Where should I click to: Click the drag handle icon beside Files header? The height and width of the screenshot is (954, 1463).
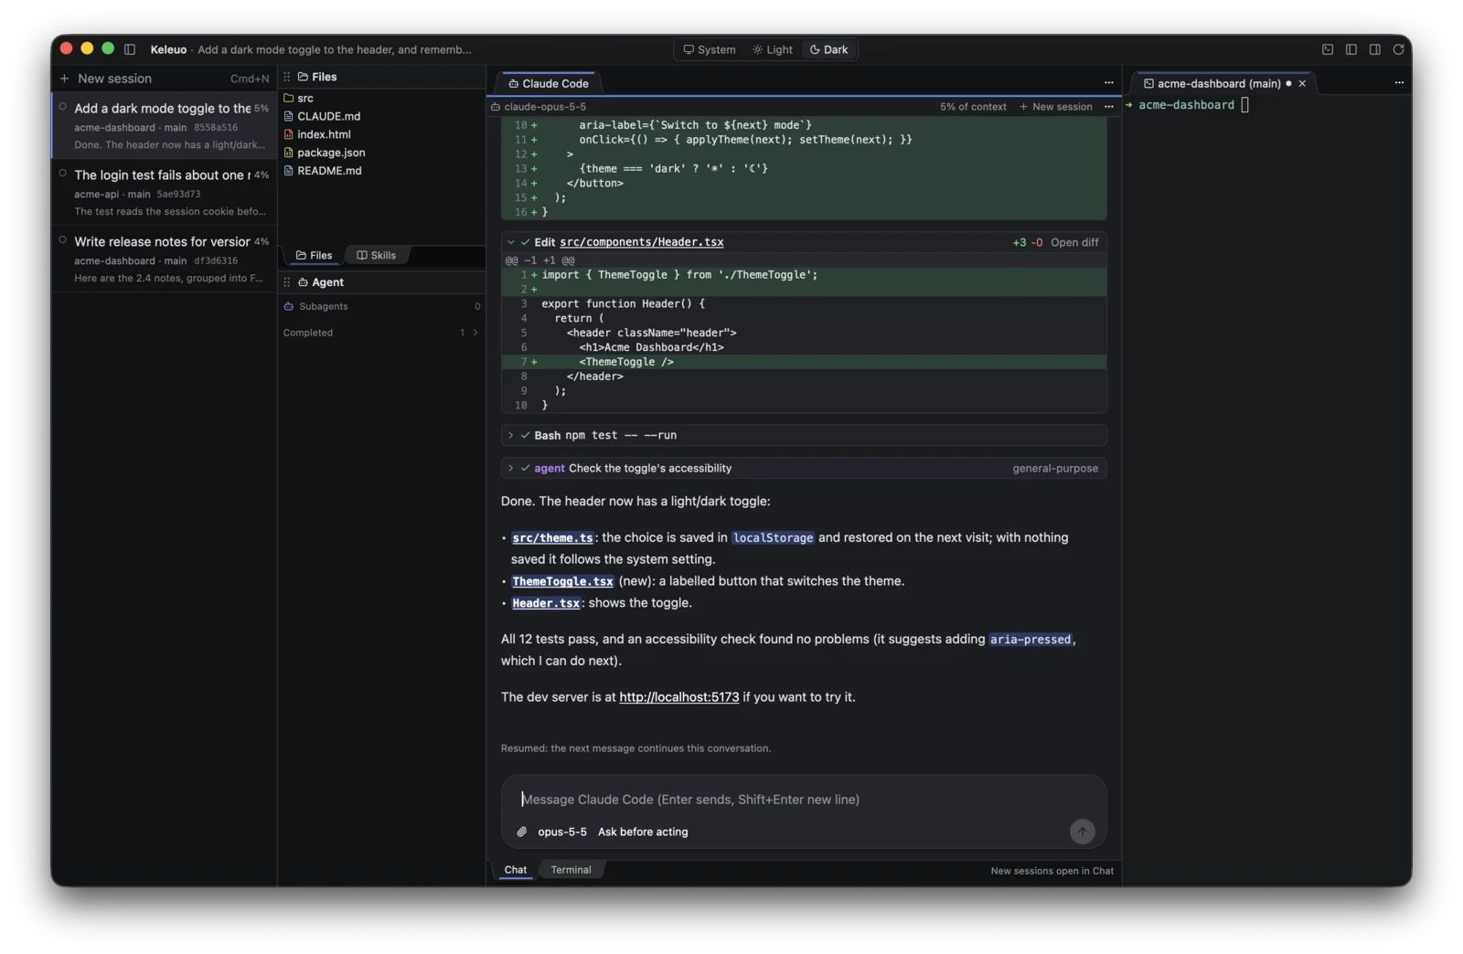[287, 77]
